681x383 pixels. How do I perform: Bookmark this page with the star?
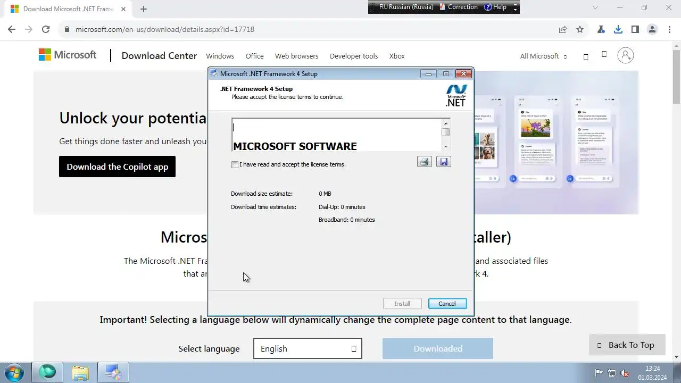click(580, 29)
